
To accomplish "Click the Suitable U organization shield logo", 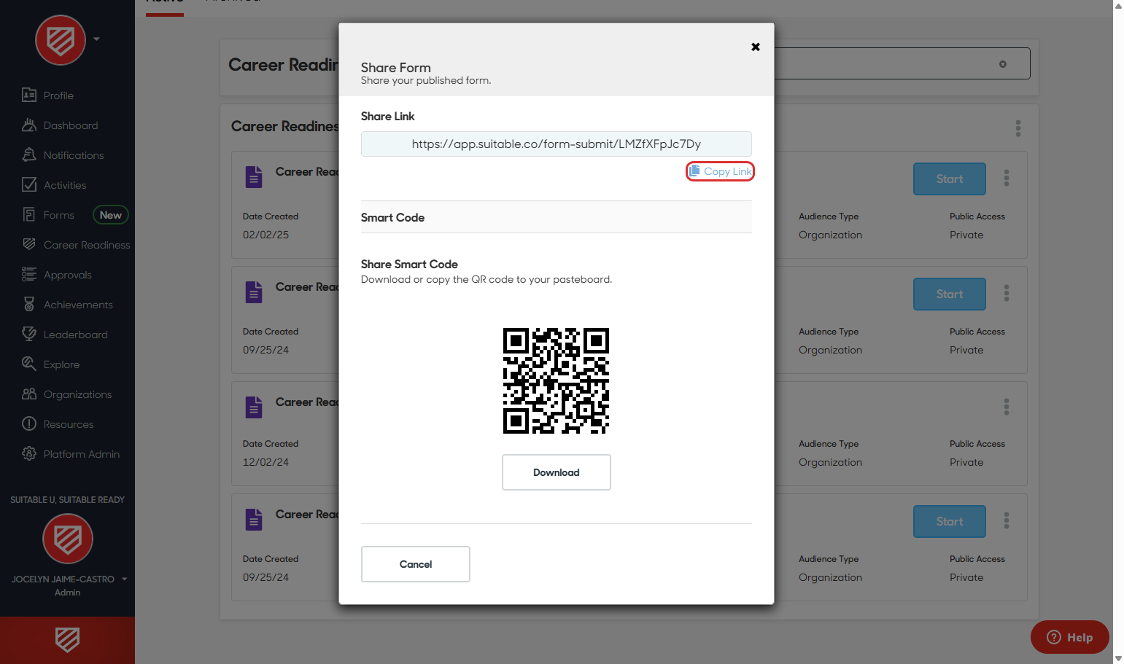I will (68, 539).
